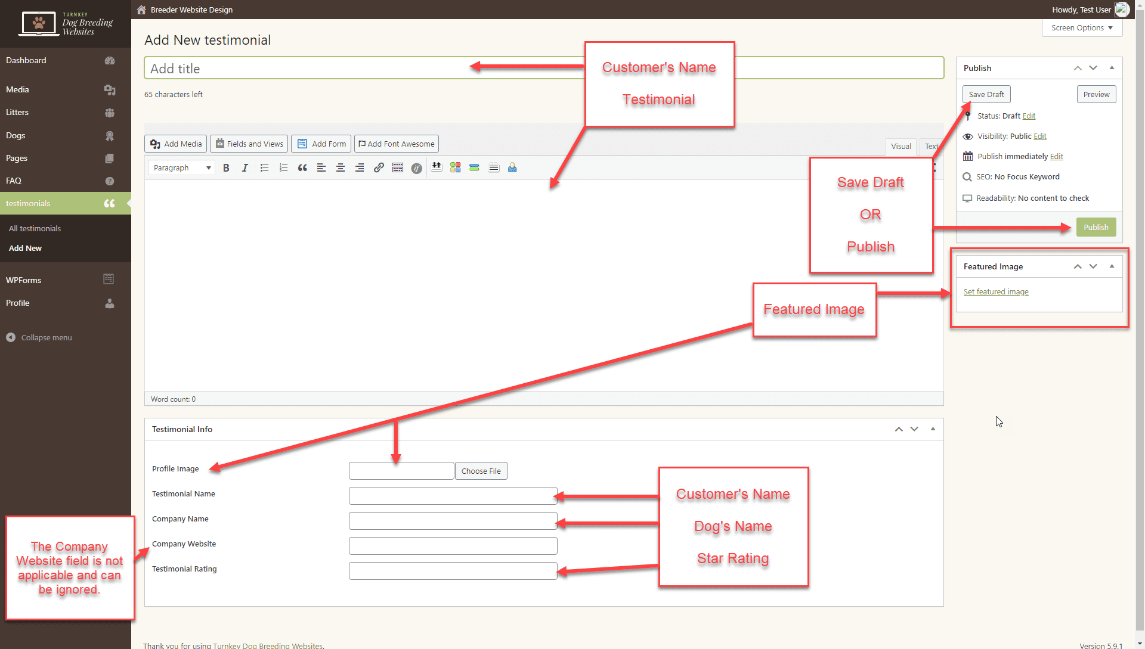Collapse the Publish panel with triangle toggle
The height and width of the screenshot is (649, 1145).
(x=1112, y=68)
